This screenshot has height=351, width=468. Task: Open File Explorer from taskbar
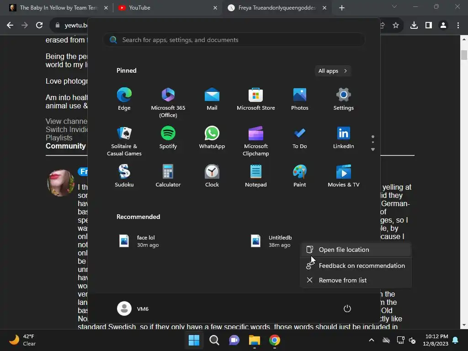click(254, 340)
